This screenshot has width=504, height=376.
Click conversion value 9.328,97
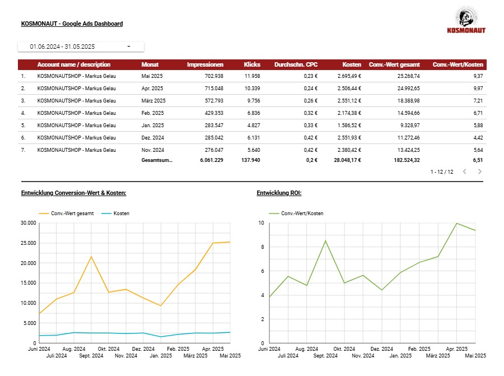pyautogui.click(x=410, y=126)
